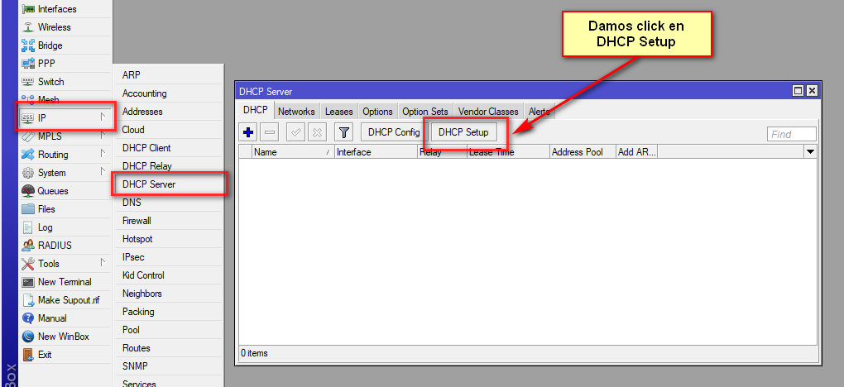Image resolution: width=844 pixels, height=387 pixels.
Task: Switch to the Leases tab
Action: [x=338, y=112]
